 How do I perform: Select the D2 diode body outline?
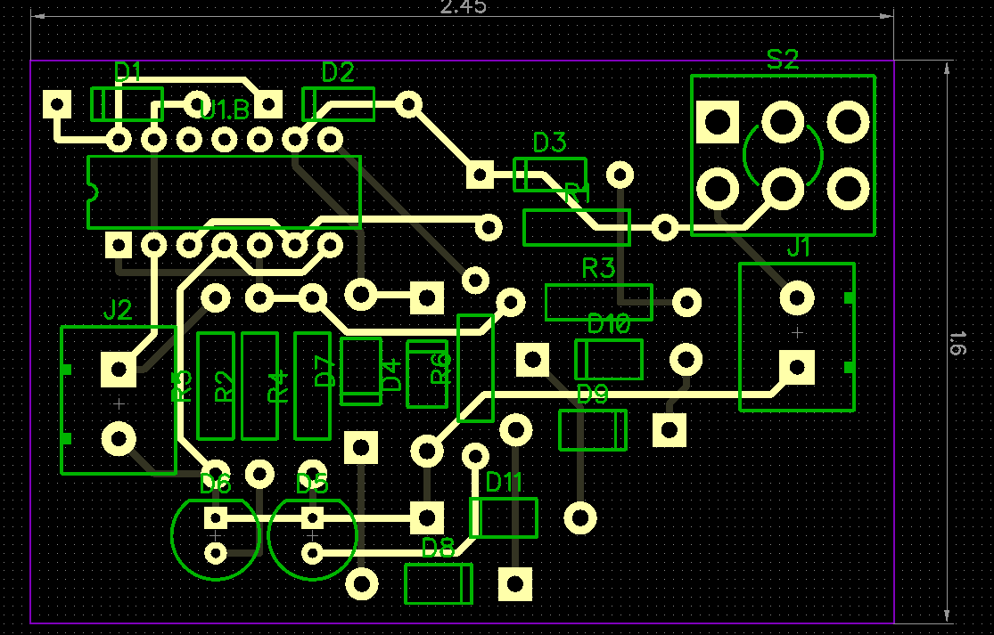(x=339, y=104)
